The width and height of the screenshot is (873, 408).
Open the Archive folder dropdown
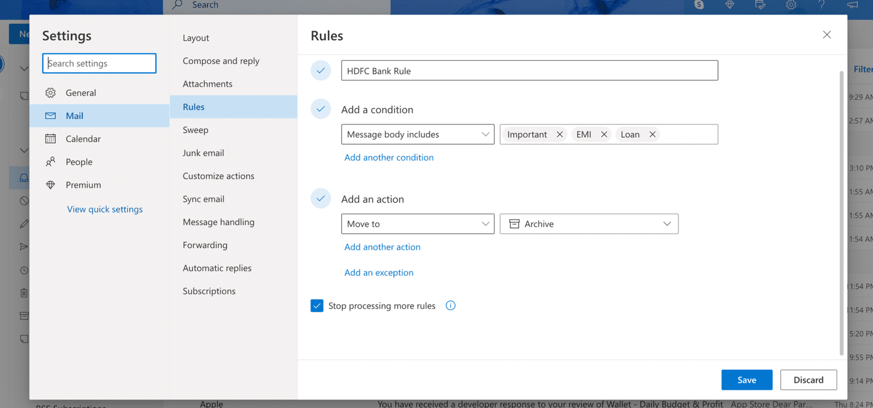tap(589, 224)
